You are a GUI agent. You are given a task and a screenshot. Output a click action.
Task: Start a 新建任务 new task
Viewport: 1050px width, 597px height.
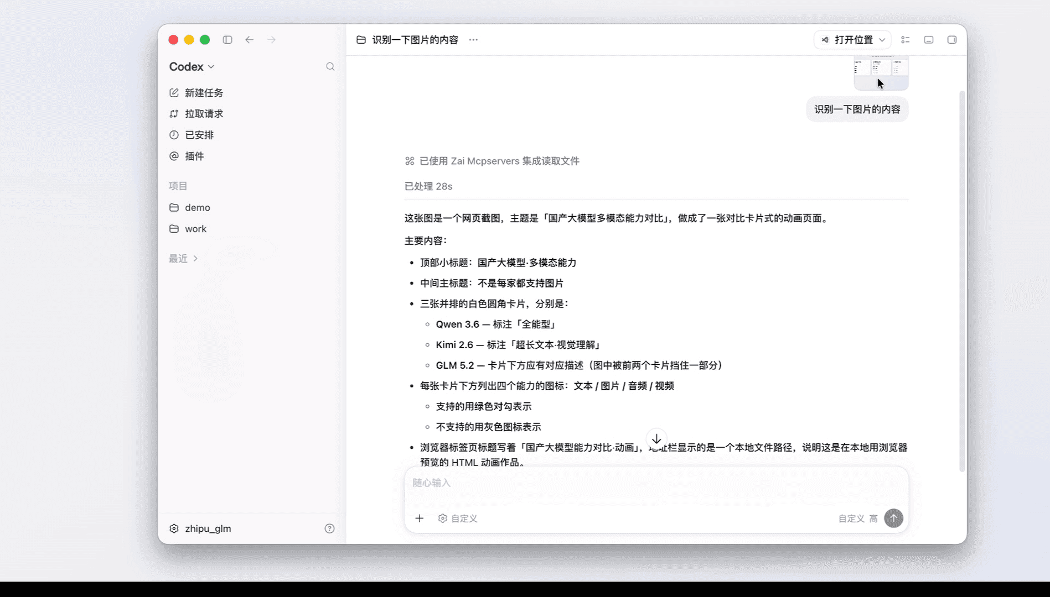[196, 93]
